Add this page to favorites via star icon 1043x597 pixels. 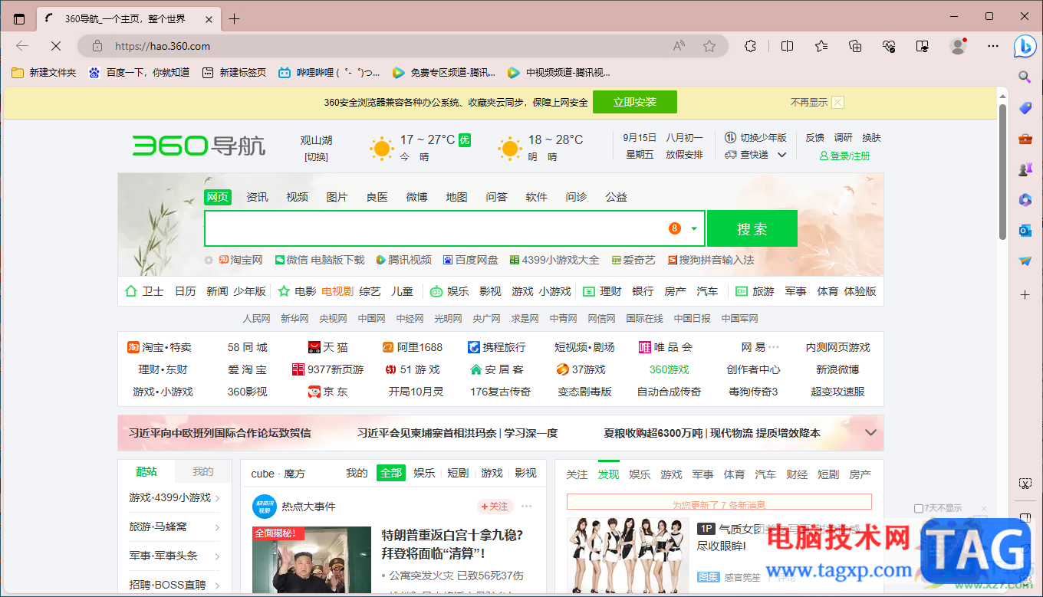(x=709, y=46)
